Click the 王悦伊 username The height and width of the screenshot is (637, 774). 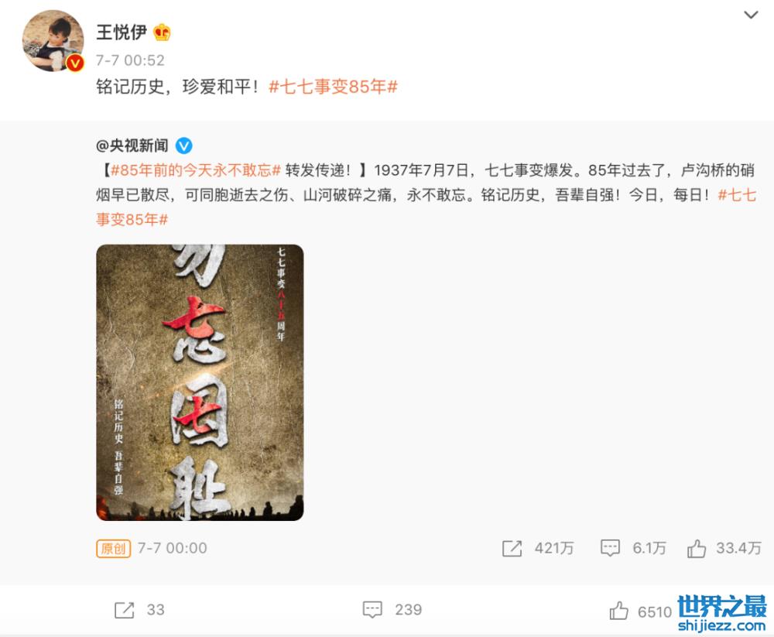coord(122,32)
